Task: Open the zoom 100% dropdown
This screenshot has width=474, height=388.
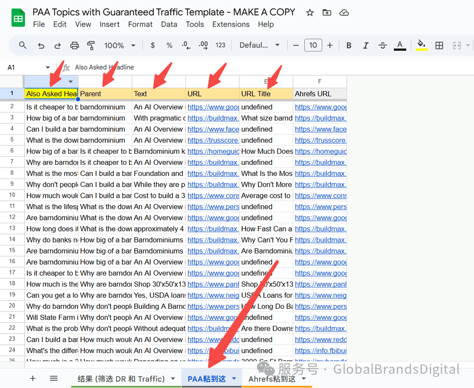Action: 120,45
